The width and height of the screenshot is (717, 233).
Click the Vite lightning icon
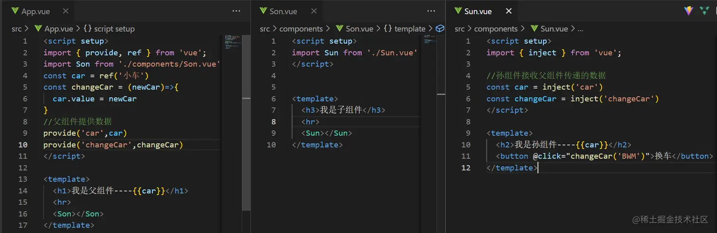click(689, 11)
